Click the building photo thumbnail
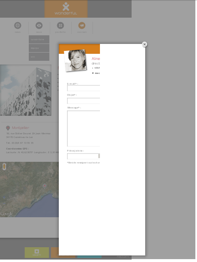Viewport: 197px width, 262px height. click(x=25, y=90)
